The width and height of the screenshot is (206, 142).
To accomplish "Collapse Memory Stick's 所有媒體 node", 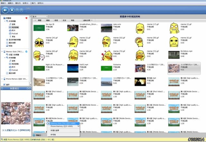I will point(5,58).
